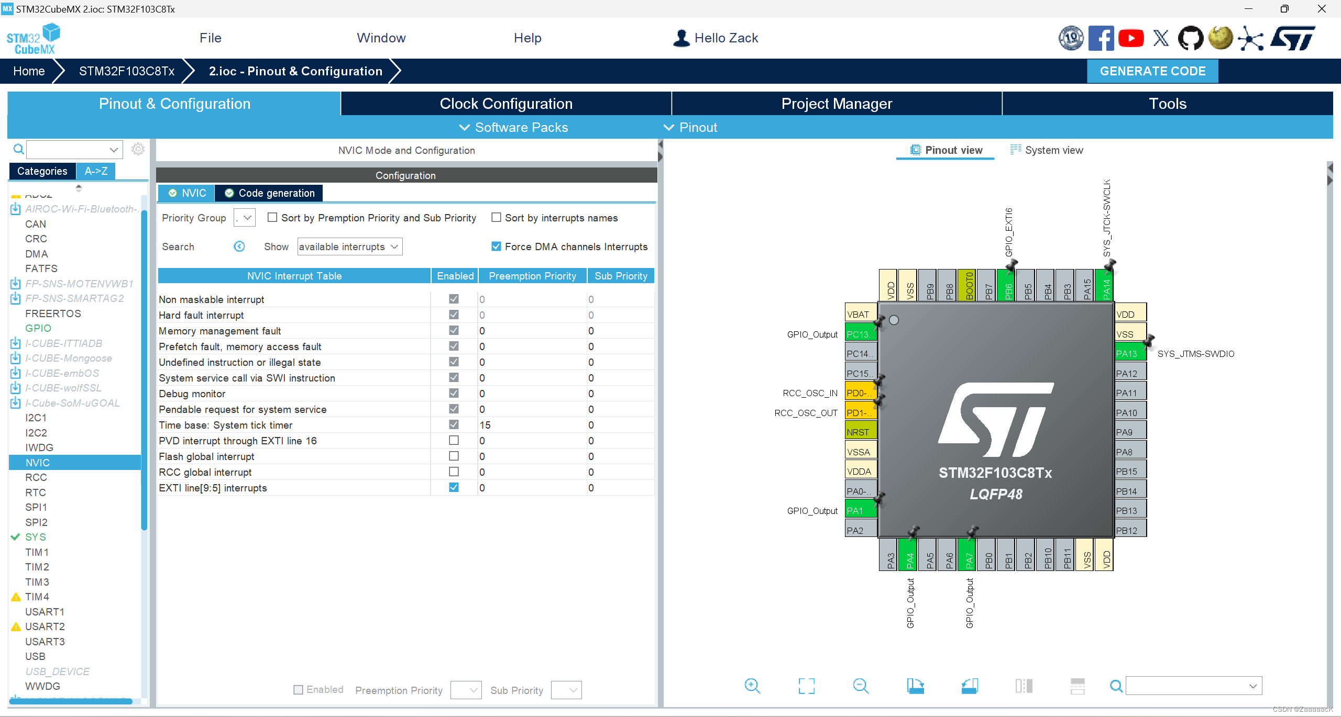Open the Window menu

click(x=381, y=38)
